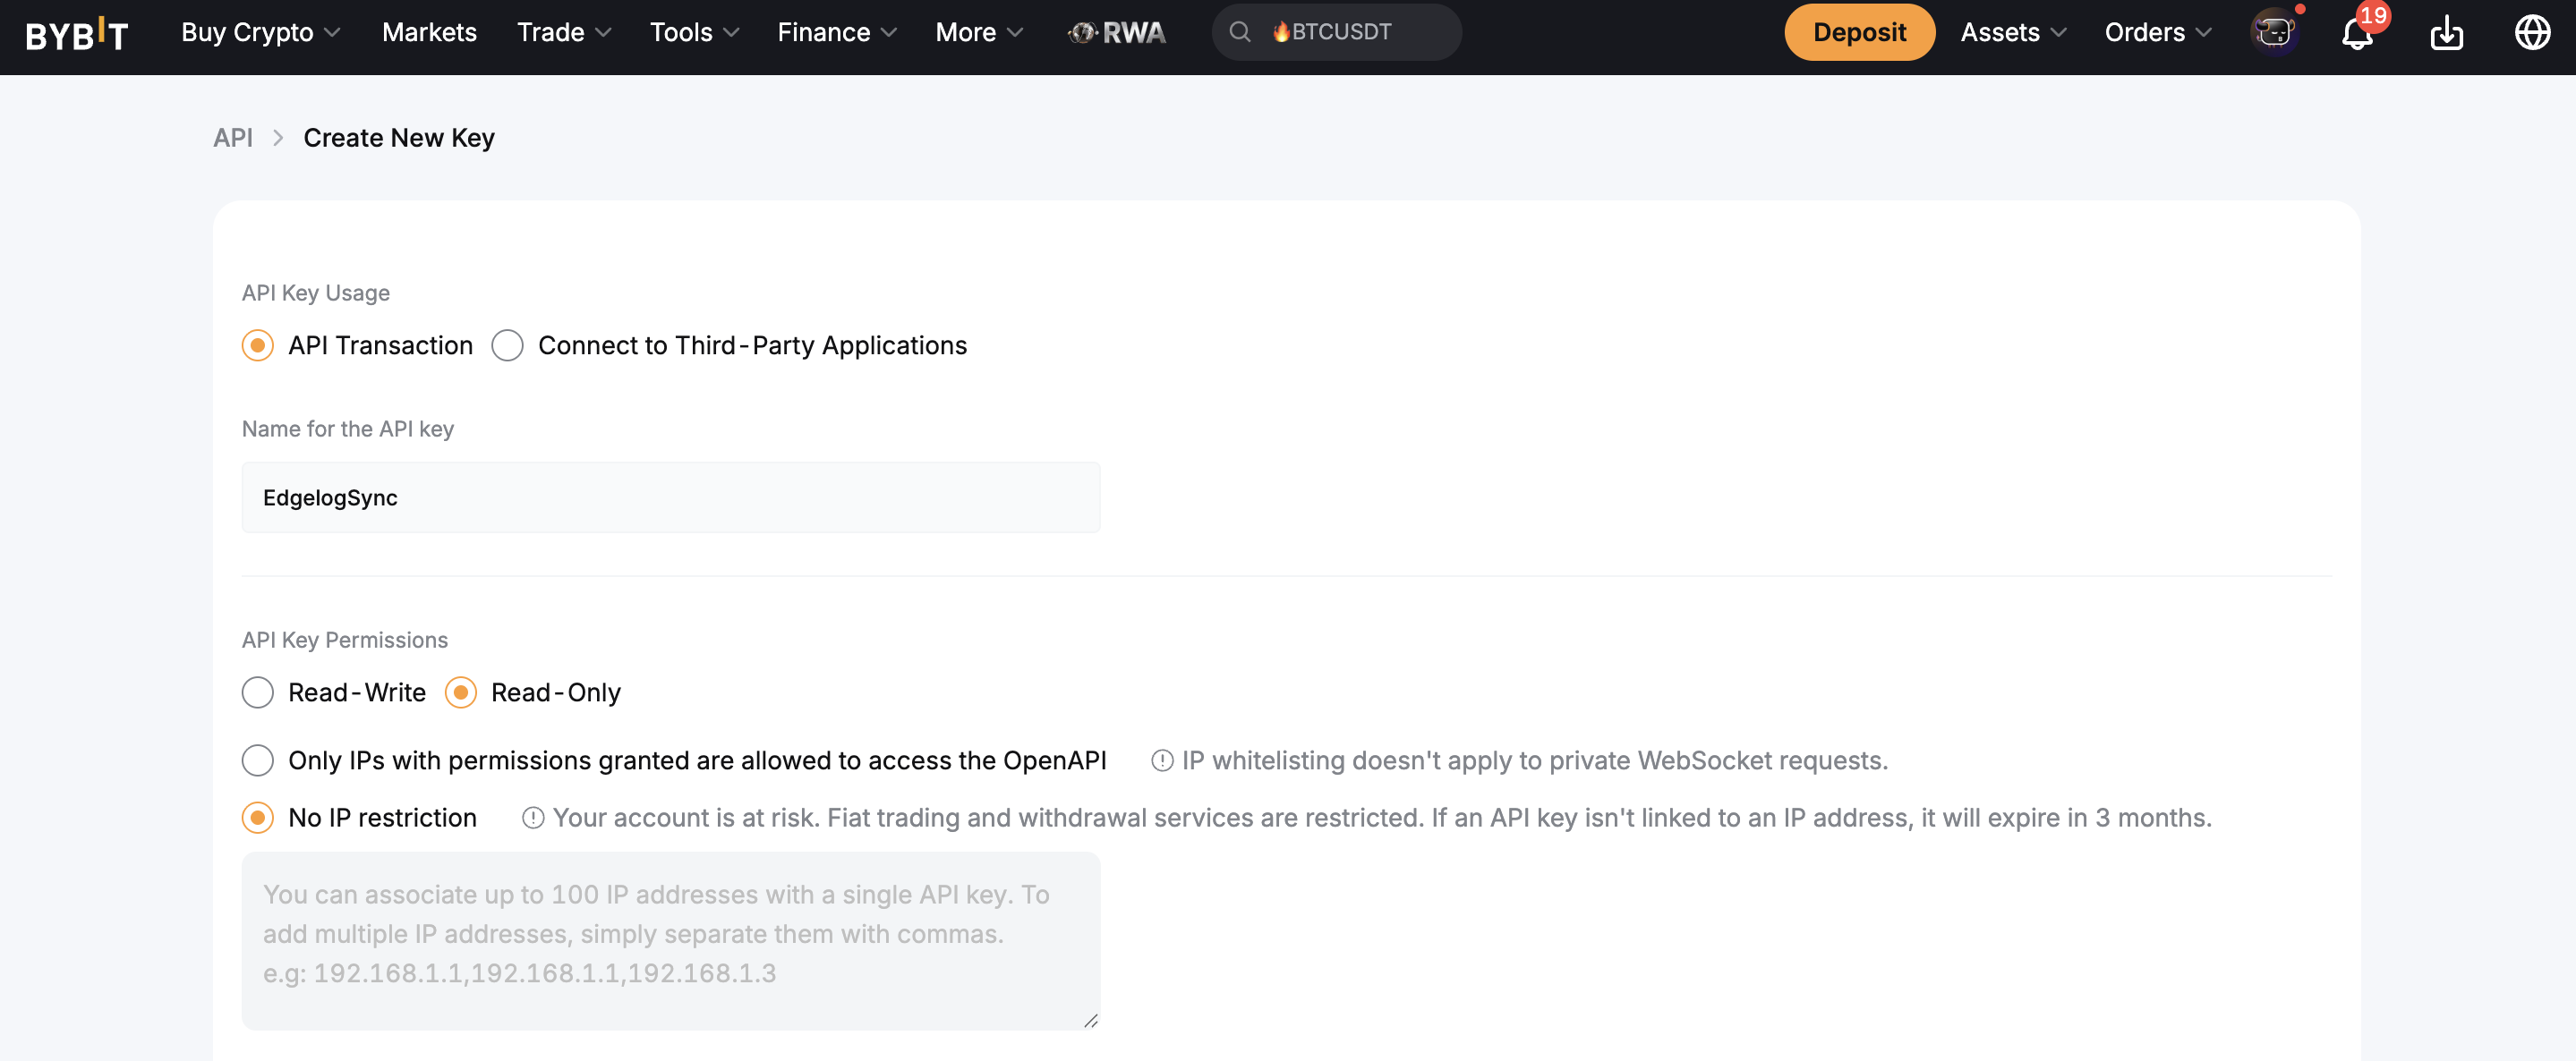Choose the Read-Write permission
The width and height of the screenshot is (2576, 1061).
[x=258, y=692]
